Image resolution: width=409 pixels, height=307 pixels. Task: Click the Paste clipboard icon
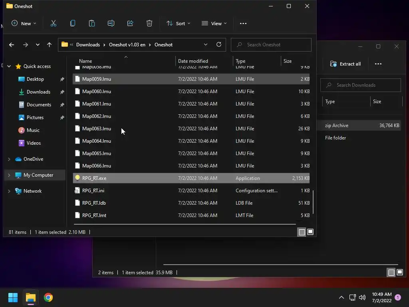point(92,24)
